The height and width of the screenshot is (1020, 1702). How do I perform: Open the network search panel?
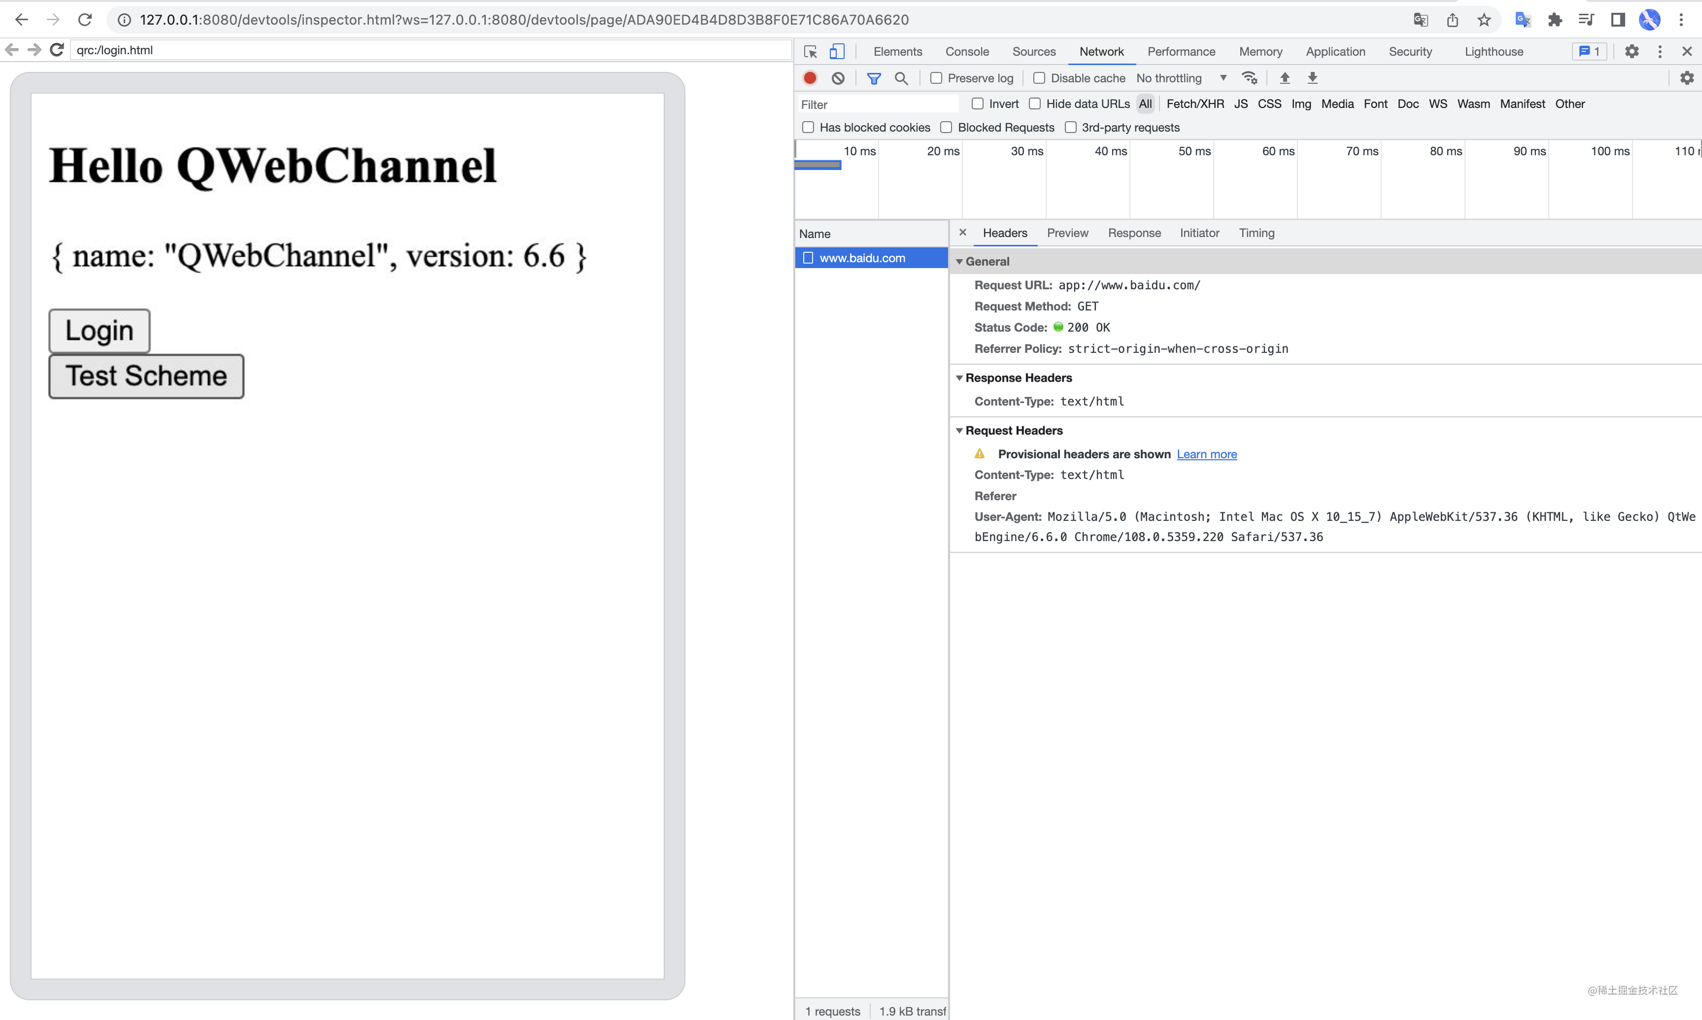pyautogui.click(x=902, y=78)
